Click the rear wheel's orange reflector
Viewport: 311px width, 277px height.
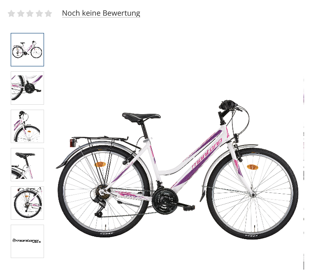tap(100, 164)
